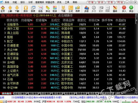Image resolution: width=138 pixels, height=103 pixels.
Task: Sort by 总成交 column header
Action: click(x=55, y=20)
